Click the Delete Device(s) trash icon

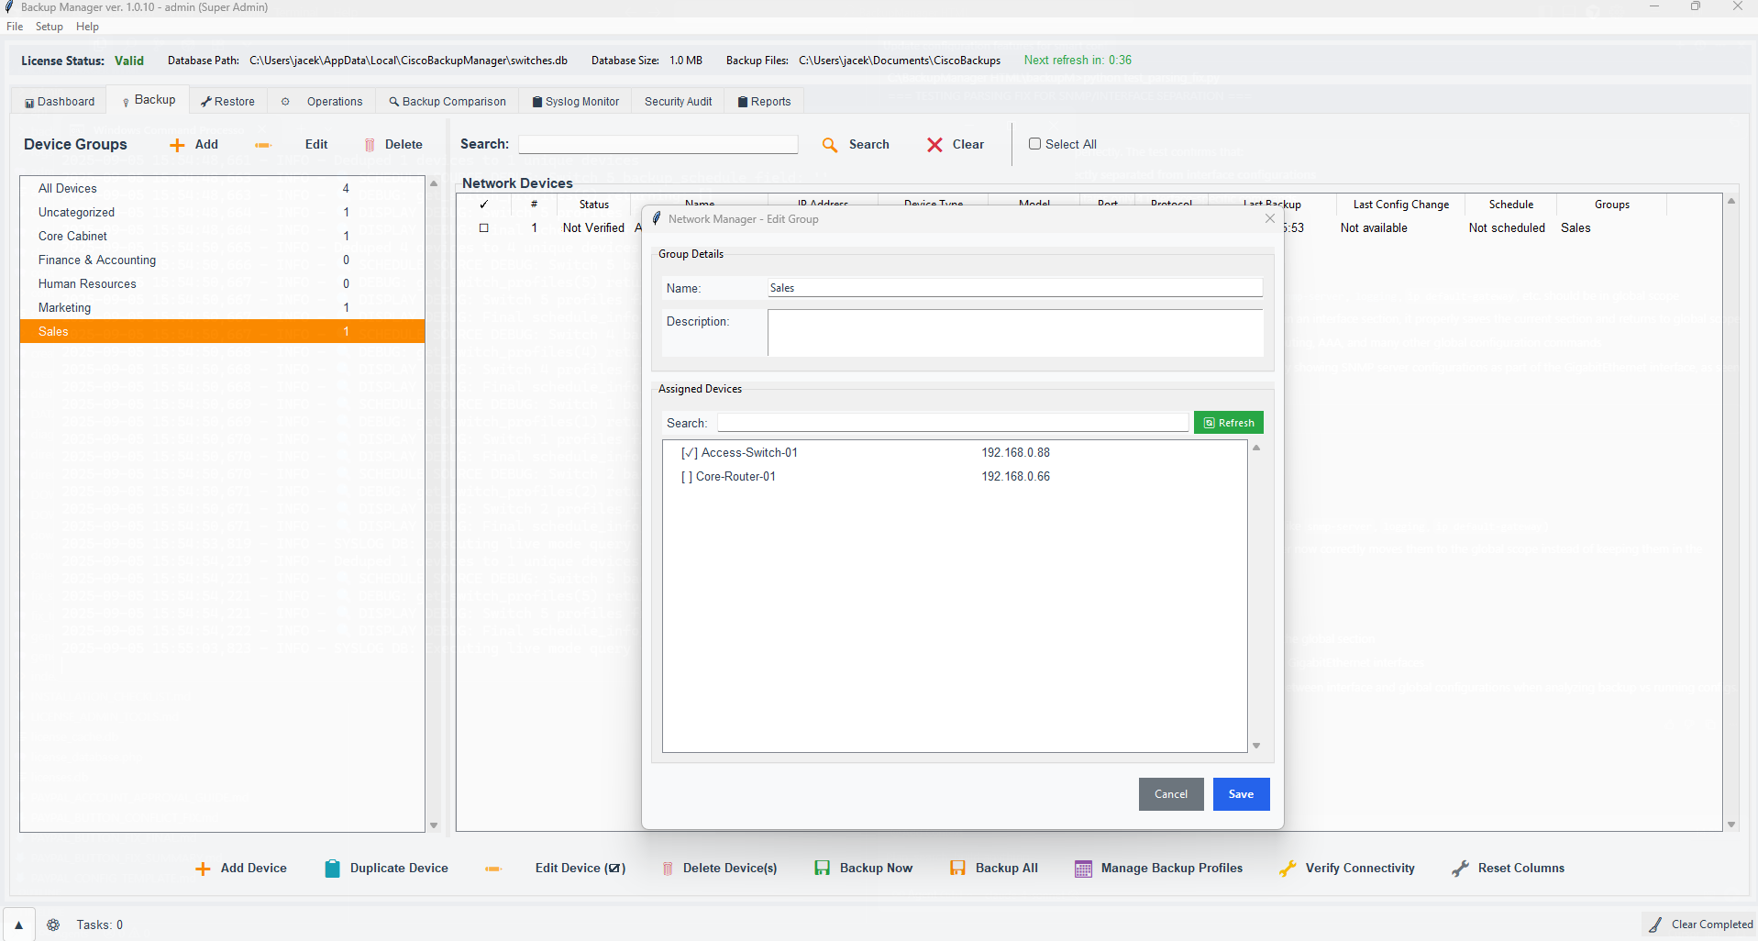click(668, 869)
